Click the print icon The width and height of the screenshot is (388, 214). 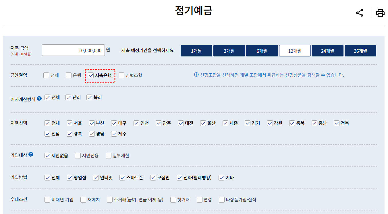(380, 13)
